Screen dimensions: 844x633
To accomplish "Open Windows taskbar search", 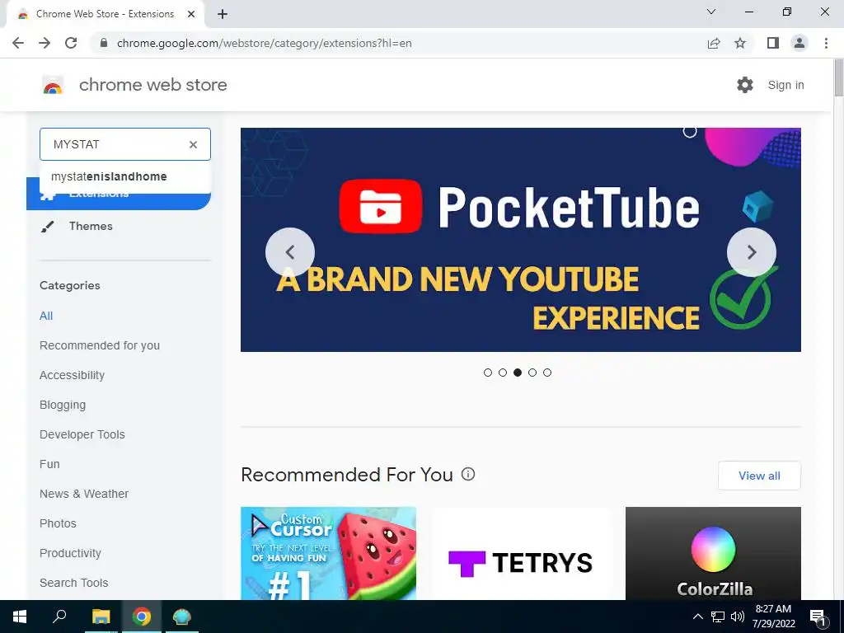I will tap(59, 617).
